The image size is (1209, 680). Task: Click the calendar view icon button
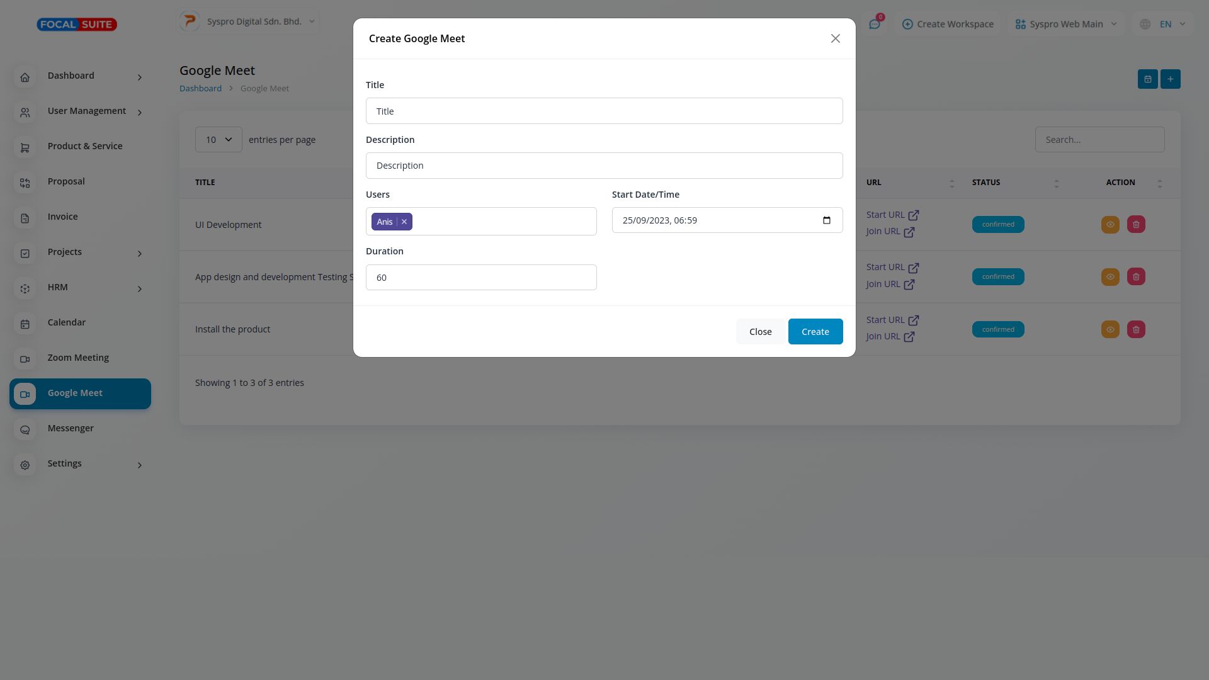click(1147, 79)
